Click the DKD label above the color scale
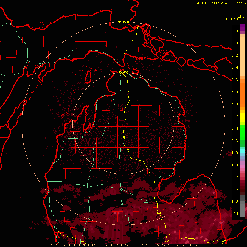This screenshot has height=247, width=247. pyautogui.click(x=241, y=16)
